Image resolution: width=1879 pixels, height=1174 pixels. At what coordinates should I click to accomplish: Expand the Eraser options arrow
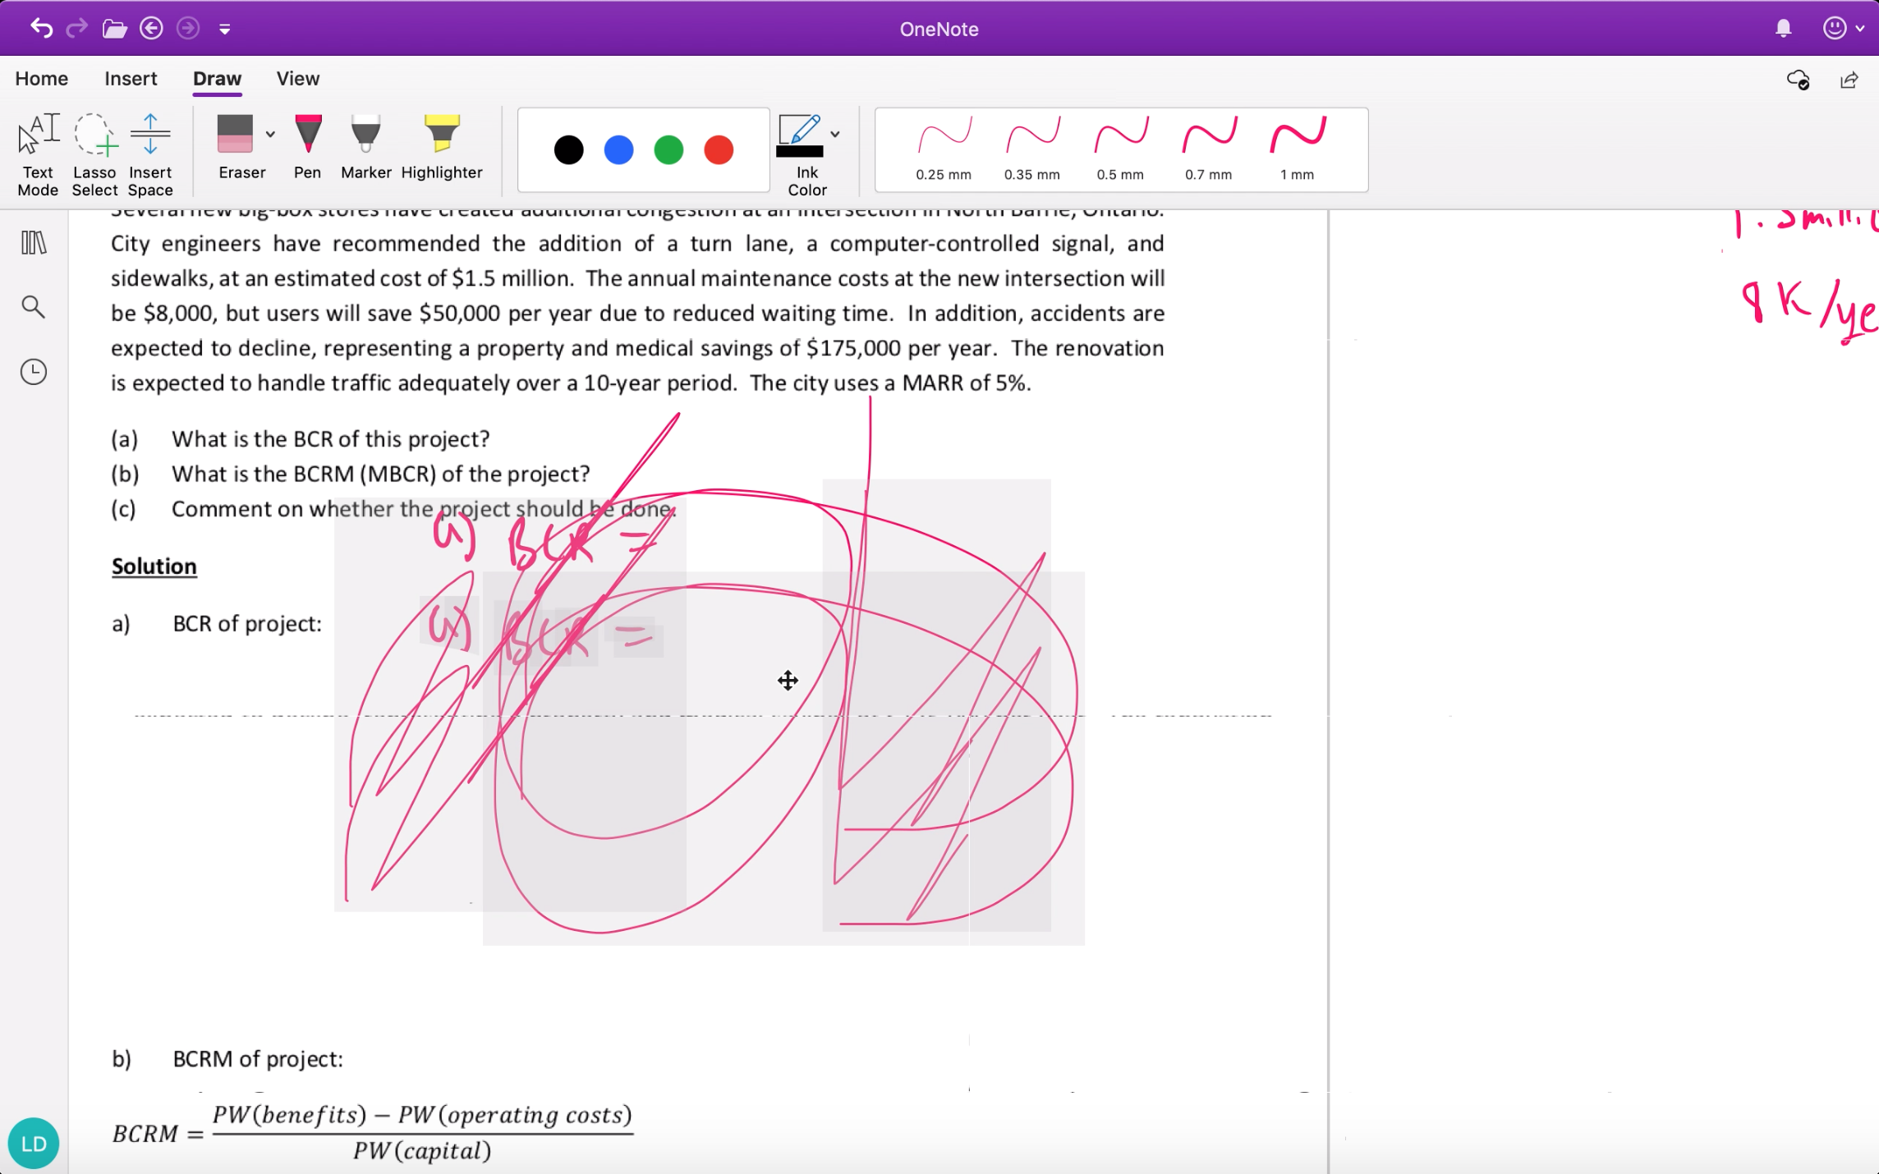click(270, 134)
